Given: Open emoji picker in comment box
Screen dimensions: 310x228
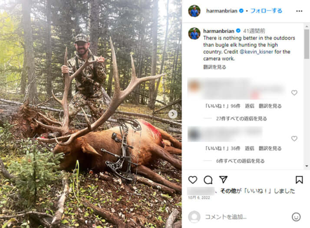Looking at the screenshot, I should (296, 217).
